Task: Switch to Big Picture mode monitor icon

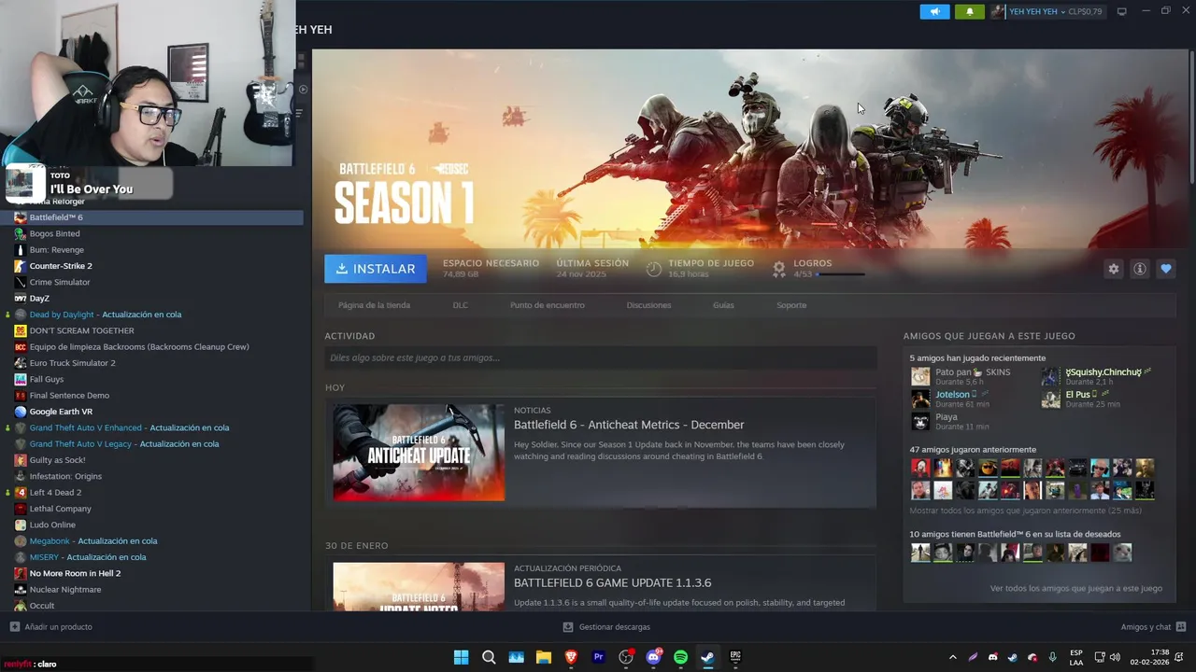Action: (x=1122, y=11)
